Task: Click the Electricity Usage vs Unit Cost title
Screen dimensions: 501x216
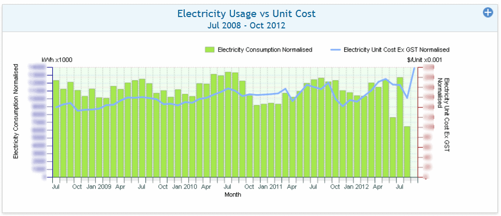Action: pyautogui.click(x=246, y=13)
